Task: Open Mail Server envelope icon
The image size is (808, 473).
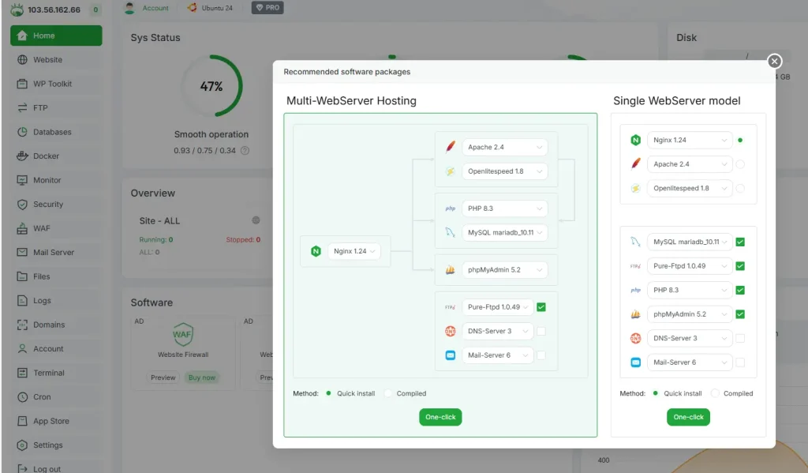Action: 22,252
